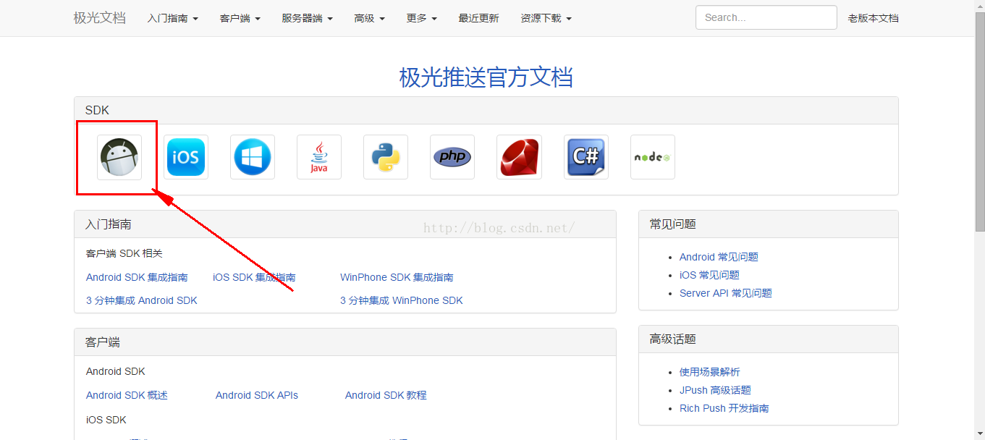
Task: Click the scrollbar up arrow
Action: tap(979, 6)
